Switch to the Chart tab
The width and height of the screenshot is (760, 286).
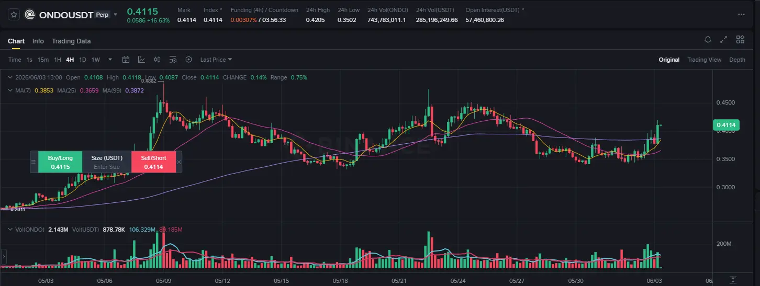[16, 41]
